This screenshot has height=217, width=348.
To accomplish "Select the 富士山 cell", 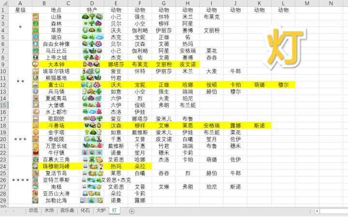I will [56, 85].
